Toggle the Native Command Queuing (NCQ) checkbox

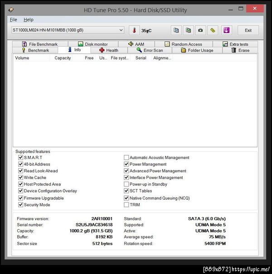click(126, 198)
